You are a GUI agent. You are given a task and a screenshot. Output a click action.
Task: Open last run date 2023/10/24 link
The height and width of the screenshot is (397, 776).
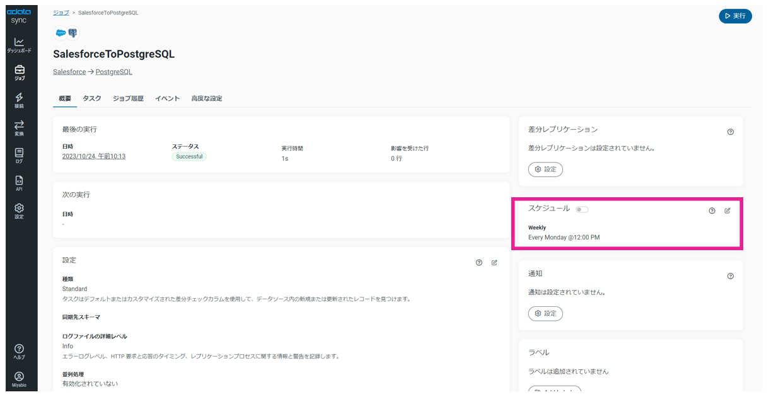[x=94, y=156]
